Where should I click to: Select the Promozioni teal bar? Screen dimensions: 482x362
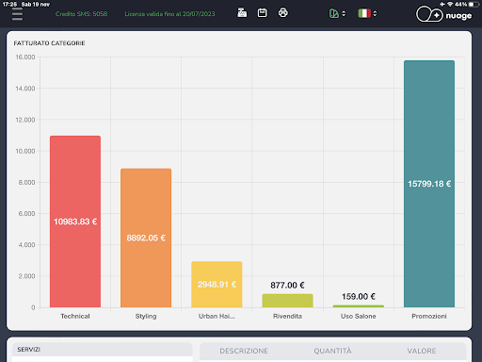(429, 184)
